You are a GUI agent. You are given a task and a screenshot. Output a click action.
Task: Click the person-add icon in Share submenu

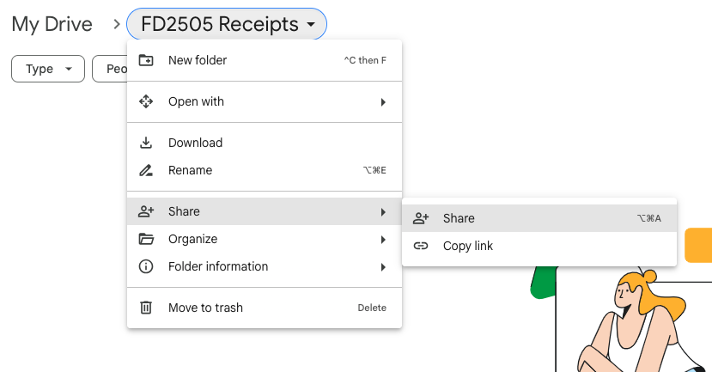[x=421, y=218]
